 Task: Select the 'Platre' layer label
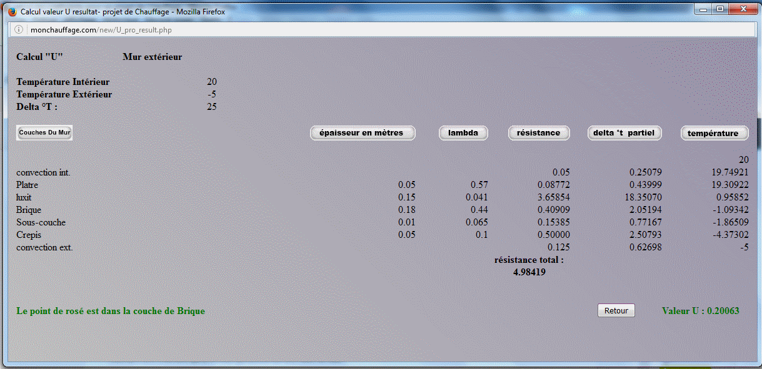pyautogui.click(x=28, y=185)
